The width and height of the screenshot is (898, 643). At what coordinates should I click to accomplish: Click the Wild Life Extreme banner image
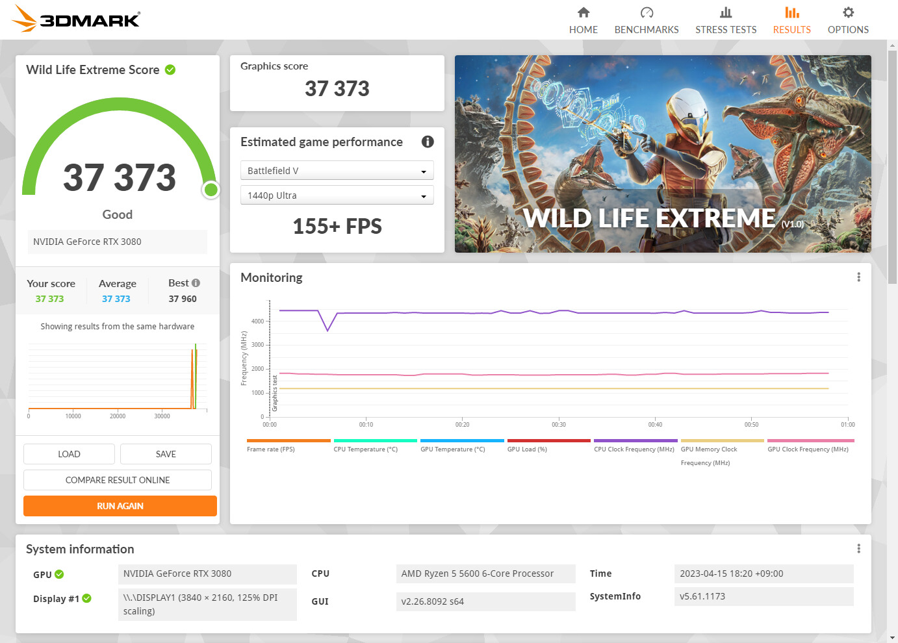coord(663,154)
